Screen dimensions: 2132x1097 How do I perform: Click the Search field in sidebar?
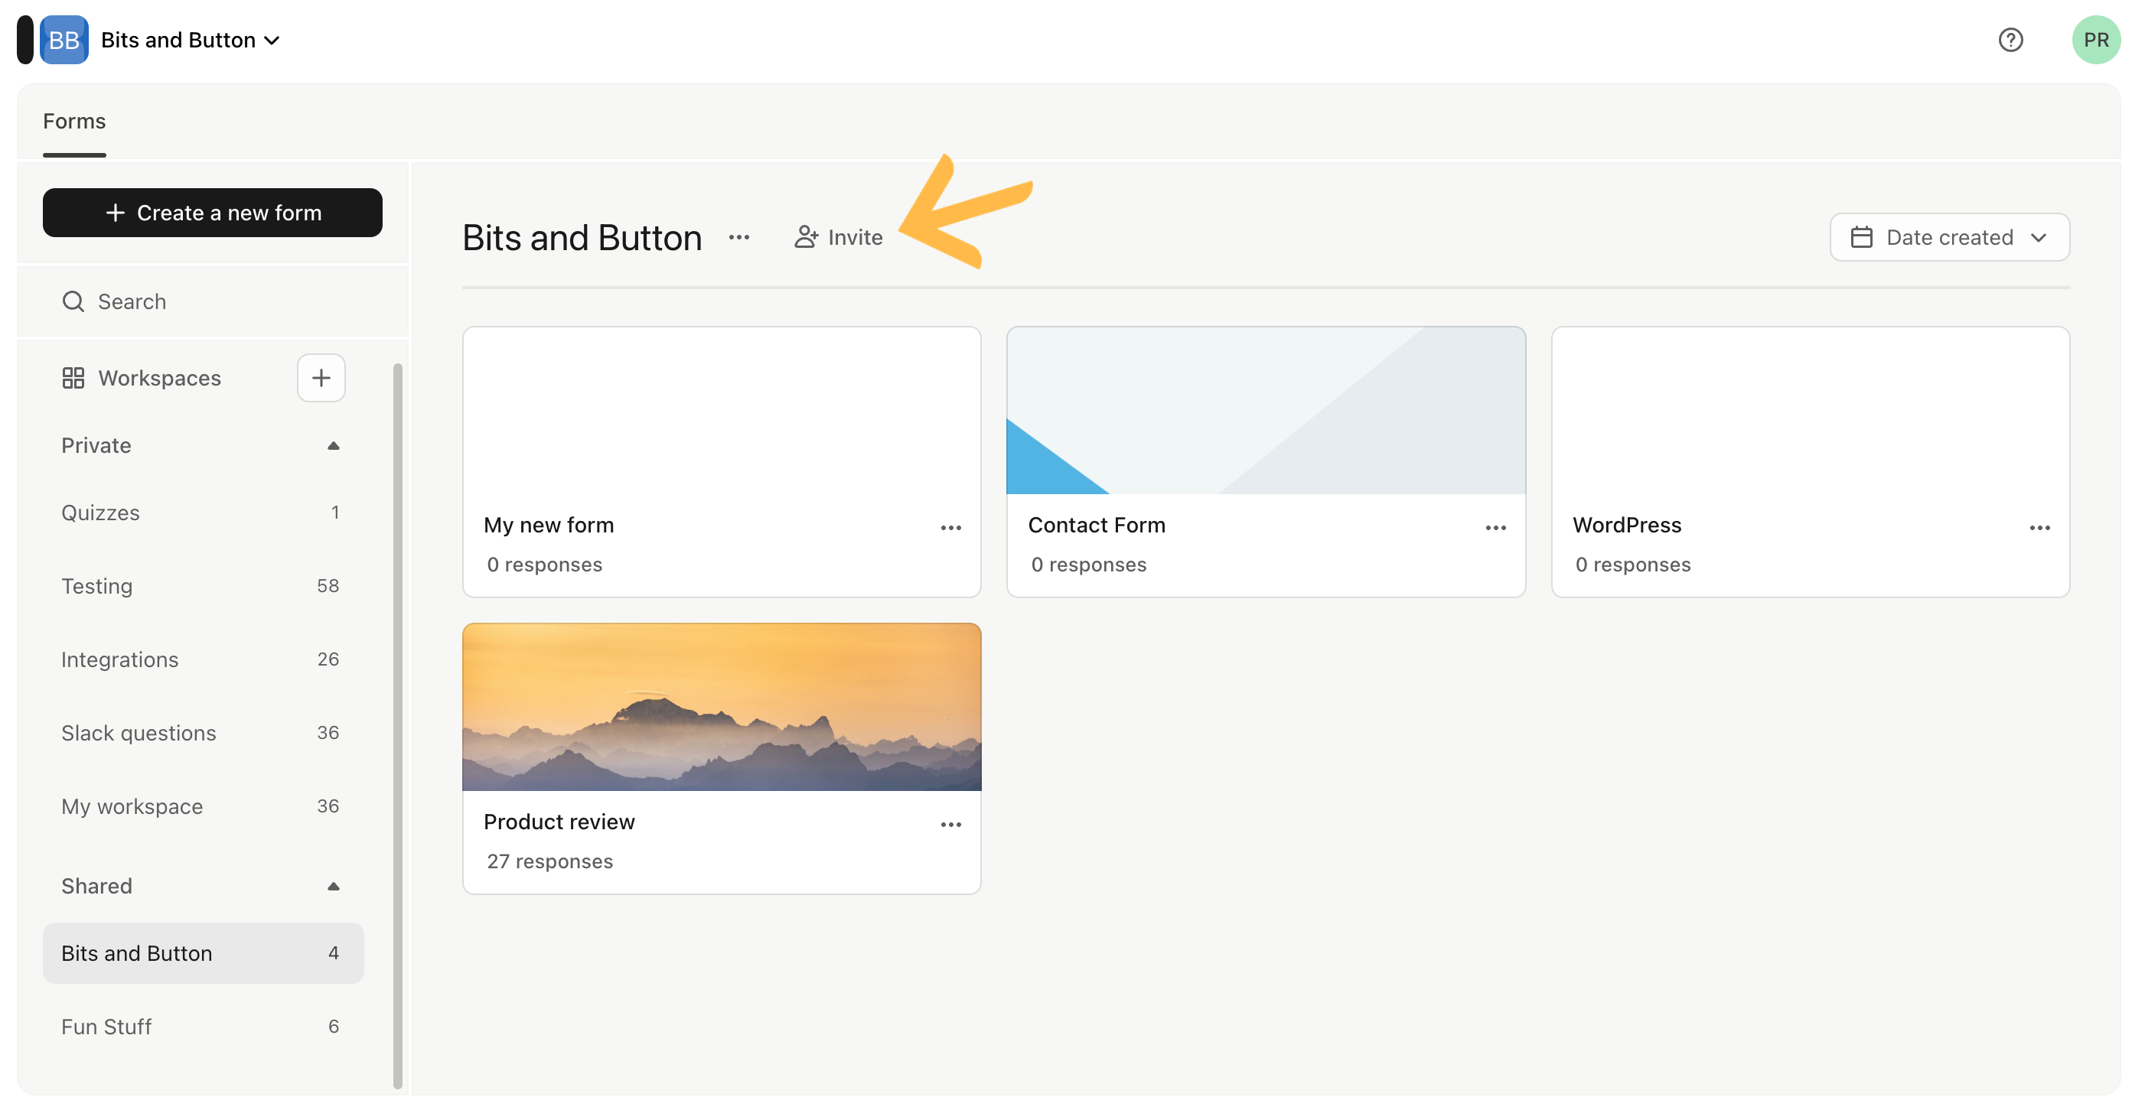(x=213, y=301)
